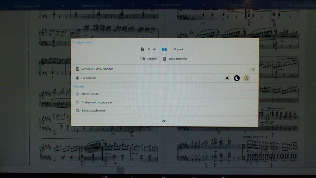Click the Anzeigemodus section header
The width and height of the screenshot is (316, 178).
[82, 42]
